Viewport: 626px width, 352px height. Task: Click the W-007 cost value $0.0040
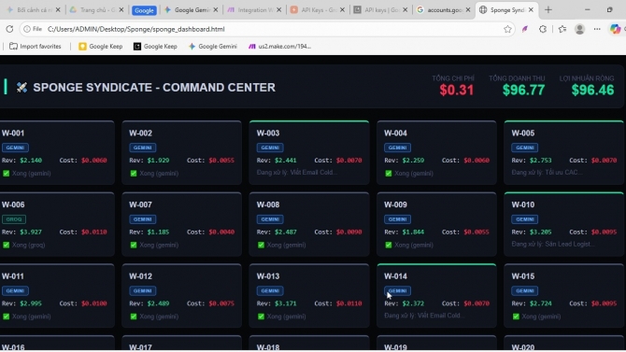point(221,232)
